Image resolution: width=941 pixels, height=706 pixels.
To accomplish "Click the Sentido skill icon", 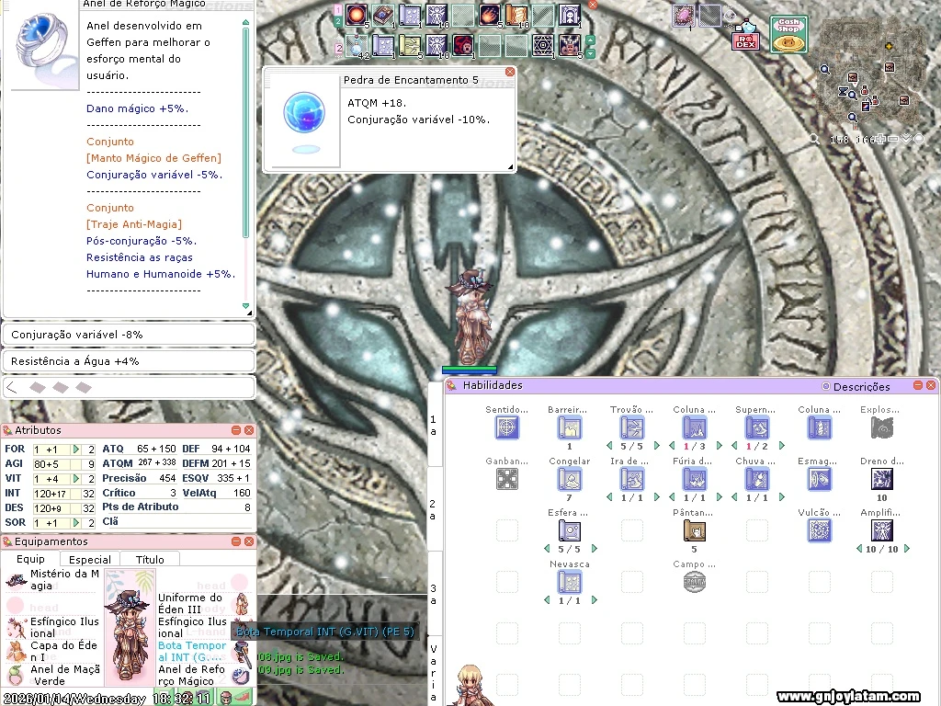I will [507, 427].
